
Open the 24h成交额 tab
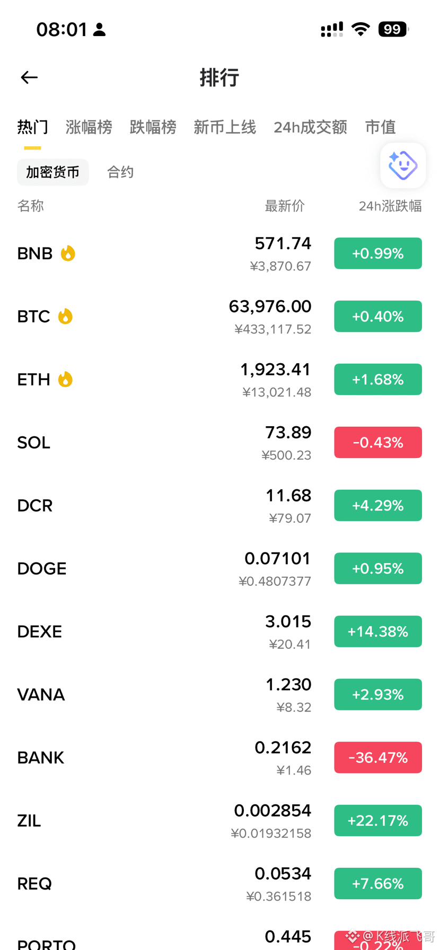click(x=310, y=127)
